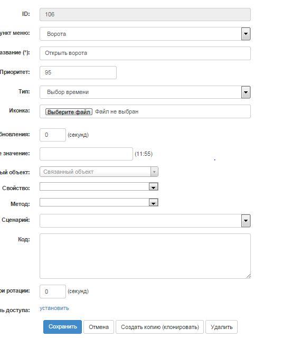Screen dimensions: 291x338
Task: Expand the Свойство dropdown
Action: pyautogui.click(x=99, y=186)
